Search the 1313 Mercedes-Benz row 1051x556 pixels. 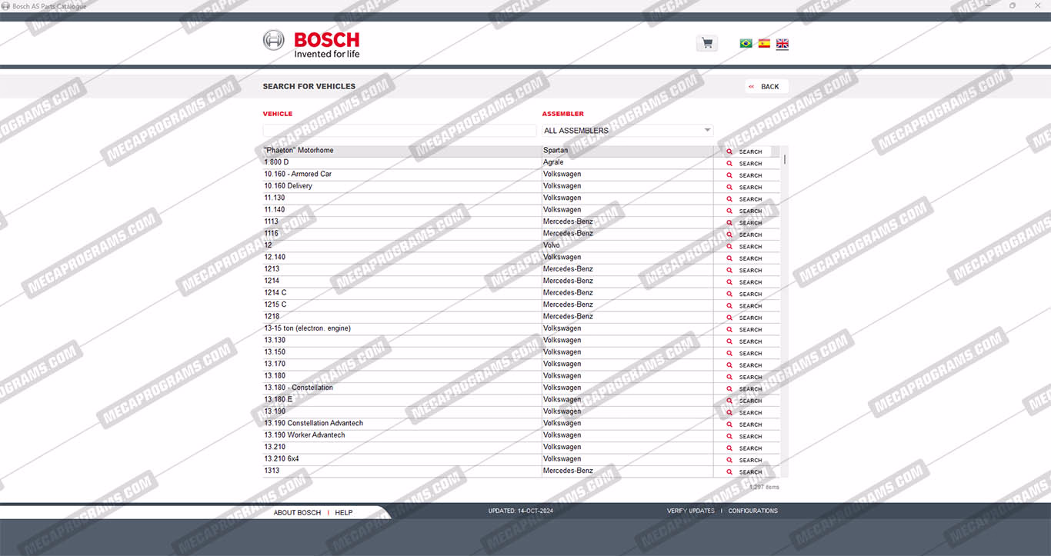744,472
